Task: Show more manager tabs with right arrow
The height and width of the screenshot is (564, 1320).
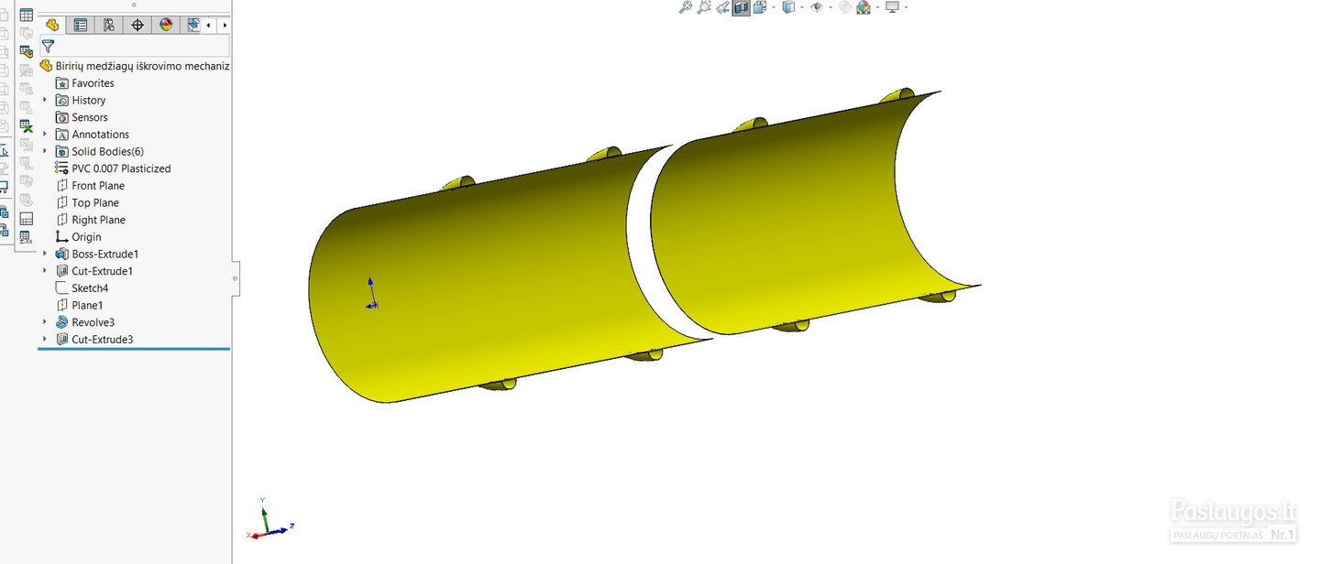Action: [x=224, y=25]
